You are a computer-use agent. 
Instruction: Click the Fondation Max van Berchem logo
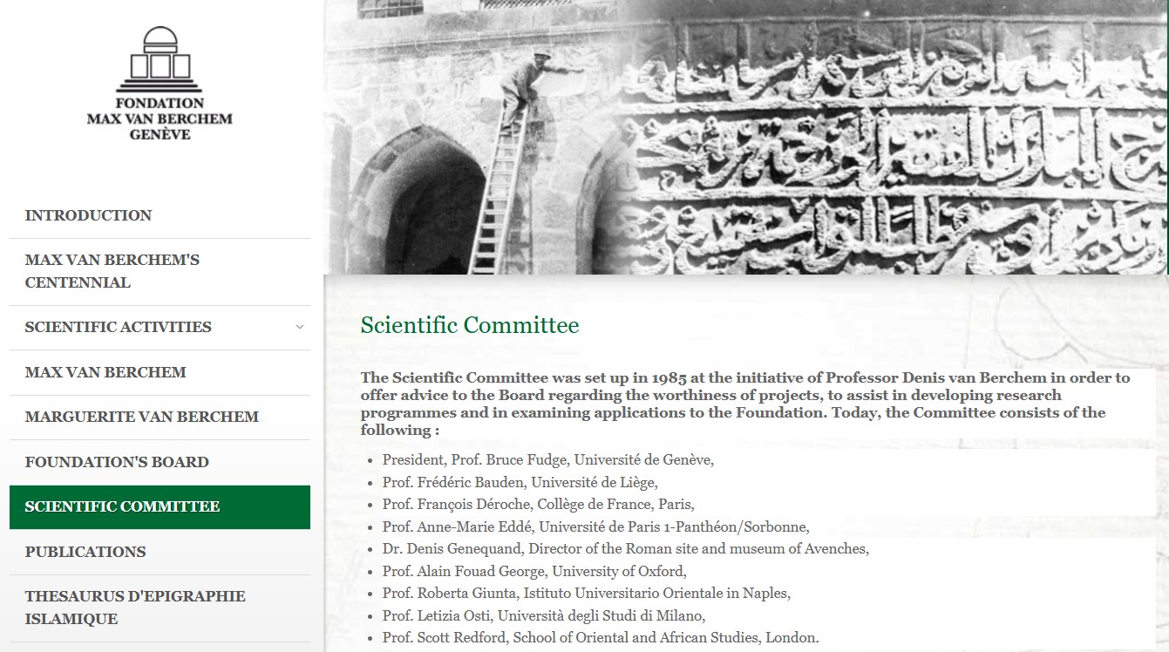point(160,85)
